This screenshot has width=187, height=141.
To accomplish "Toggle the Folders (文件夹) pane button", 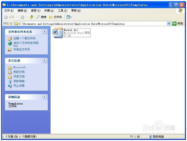I will (x=55, y=17).
